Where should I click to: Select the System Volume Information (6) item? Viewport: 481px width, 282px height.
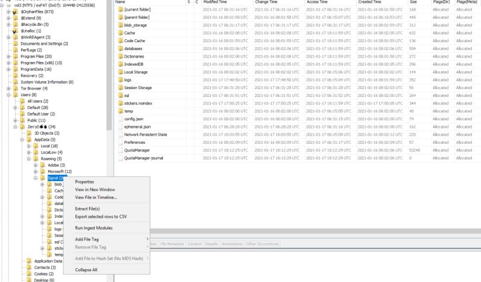pyautogui.click(x=47, y=82)
